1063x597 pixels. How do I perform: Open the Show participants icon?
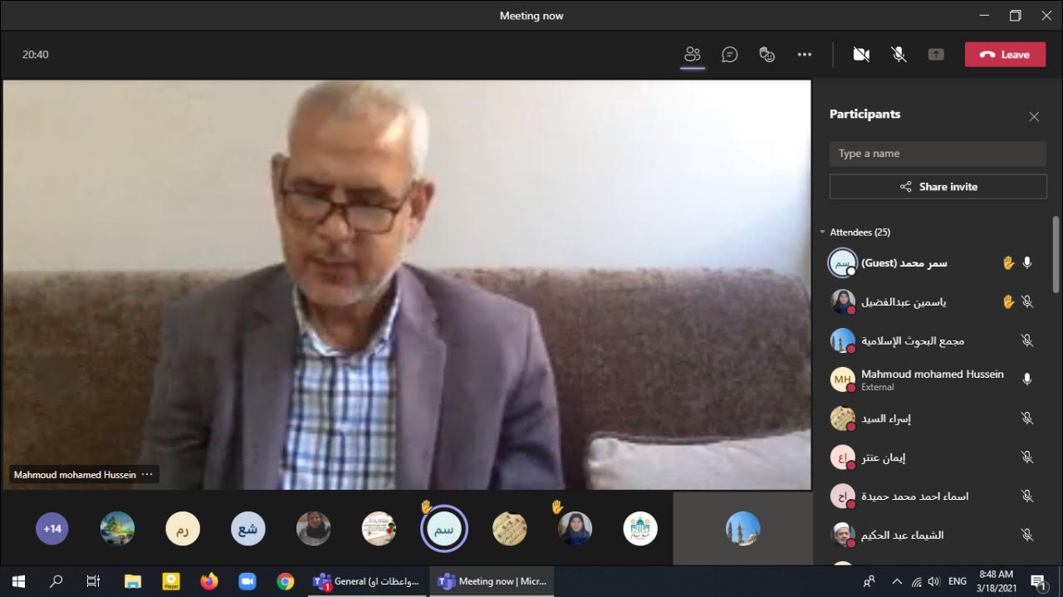(692, 55)
